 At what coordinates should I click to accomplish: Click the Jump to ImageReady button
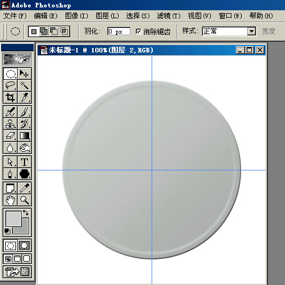(17, 272)
